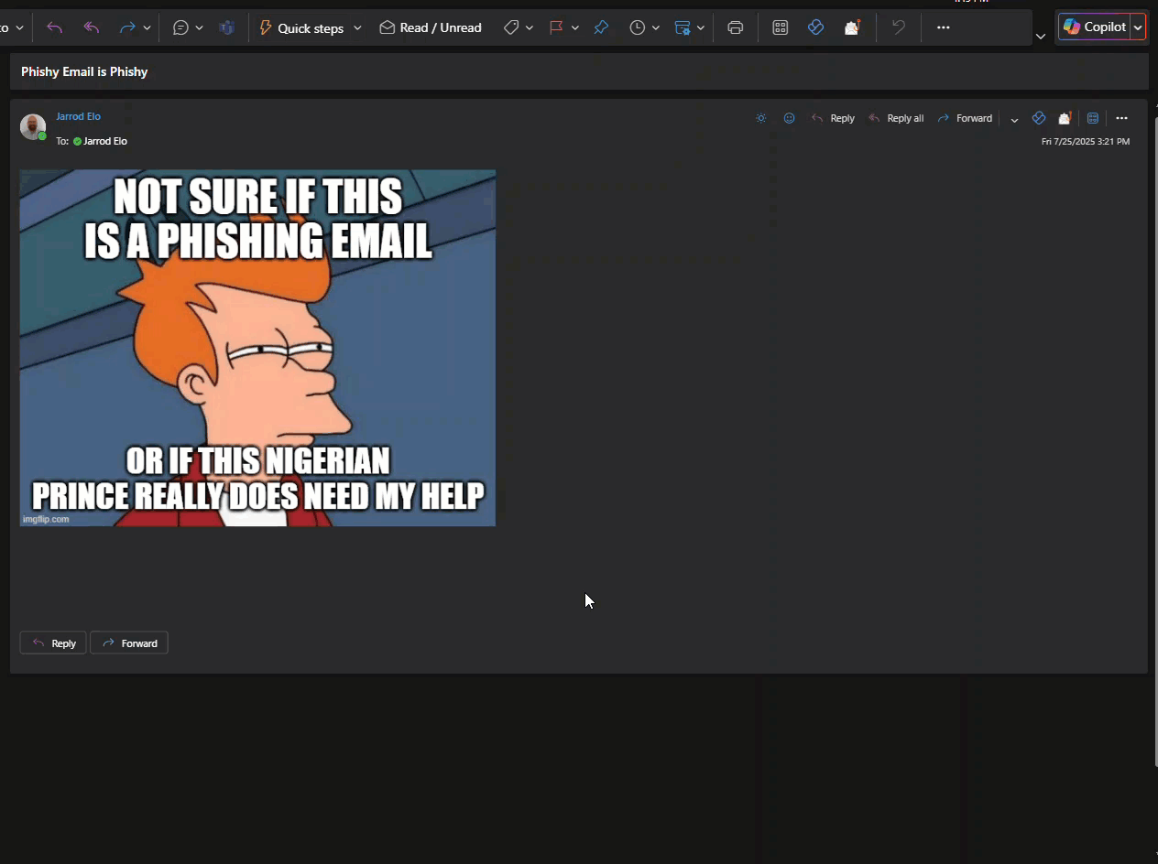Click the Futurama Fry meme image

(x=257, y=348)
